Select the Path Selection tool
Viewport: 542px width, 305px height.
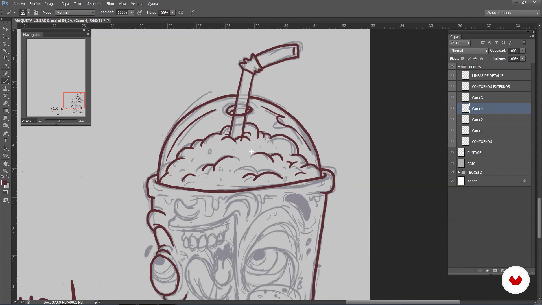click(5, 148)
